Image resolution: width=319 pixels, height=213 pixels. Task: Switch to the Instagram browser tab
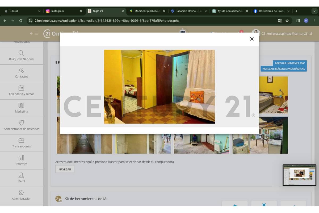(x=64, y=11)
